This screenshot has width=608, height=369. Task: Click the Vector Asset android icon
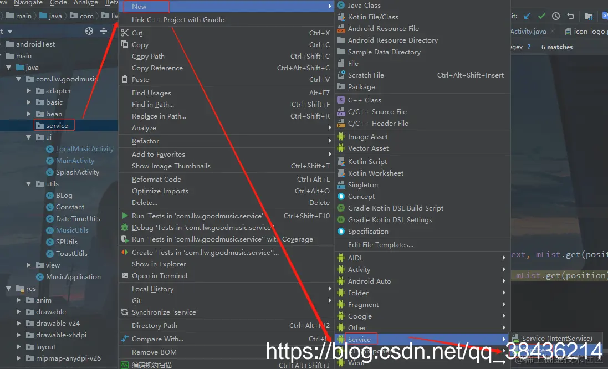coord(341,148)
